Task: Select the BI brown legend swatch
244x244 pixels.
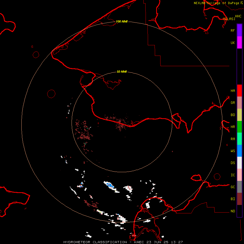Action: pos(239,199)
